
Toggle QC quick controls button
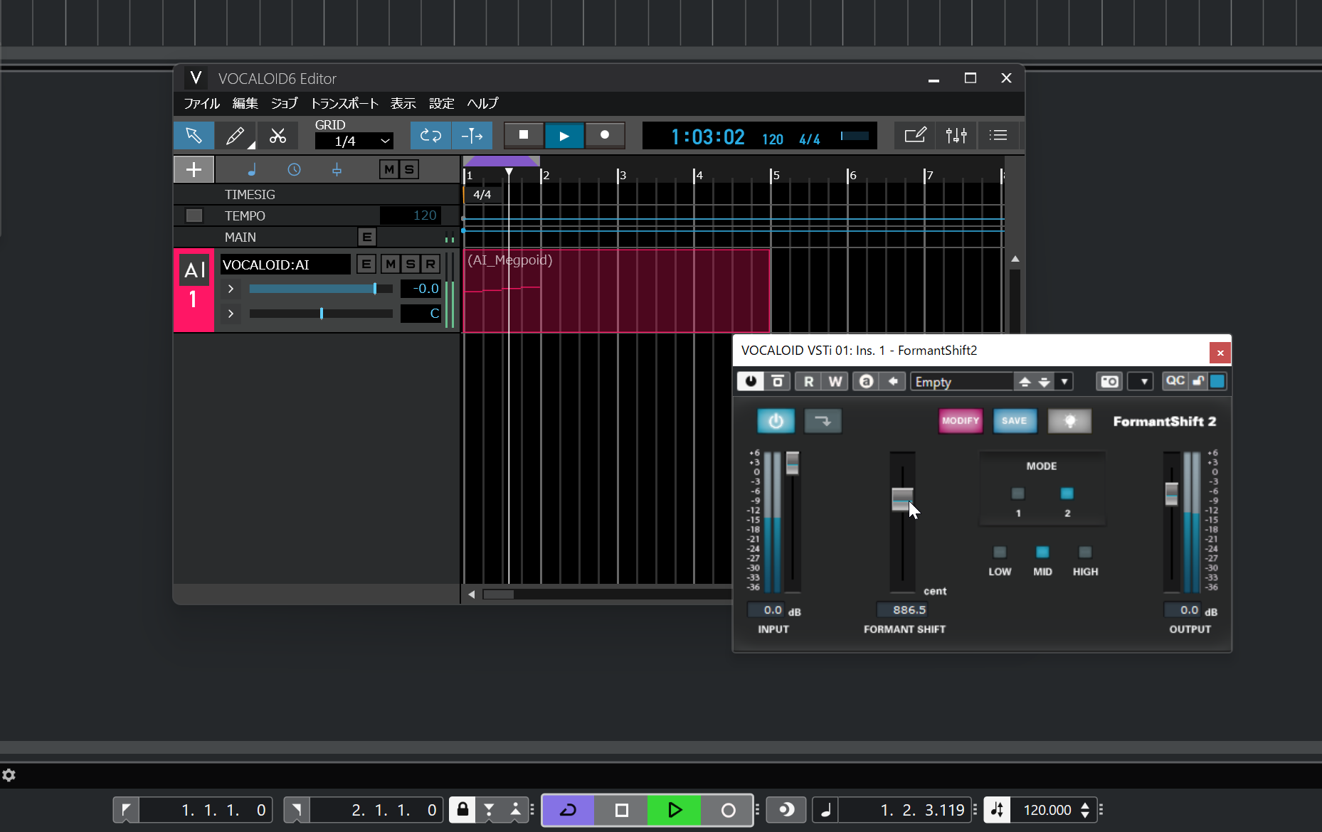pyautogui.click(x=1175, y=380)
